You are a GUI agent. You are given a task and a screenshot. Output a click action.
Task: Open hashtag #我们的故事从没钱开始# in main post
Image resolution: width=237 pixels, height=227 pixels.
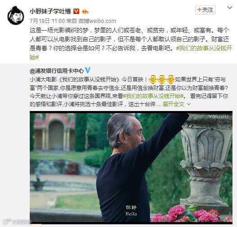[x=131, y=53]
